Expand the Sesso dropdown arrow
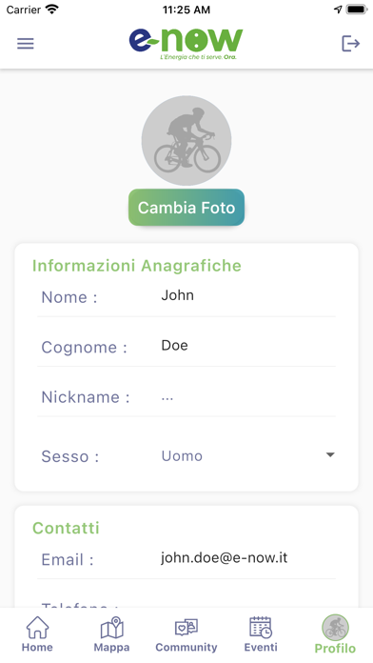 click(330, 455)
